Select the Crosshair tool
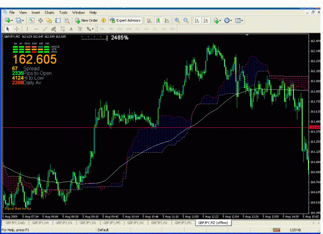 (17, 29)
